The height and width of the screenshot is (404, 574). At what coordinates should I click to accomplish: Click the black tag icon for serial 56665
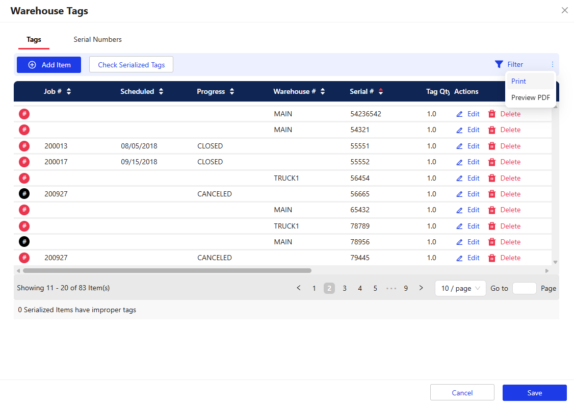[x=24, y=194]
